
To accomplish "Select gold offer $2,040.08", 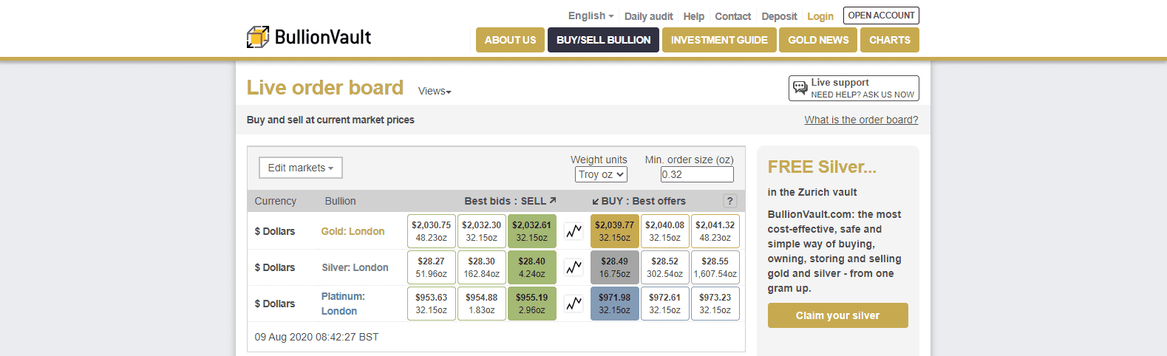I will coord(665,231).
